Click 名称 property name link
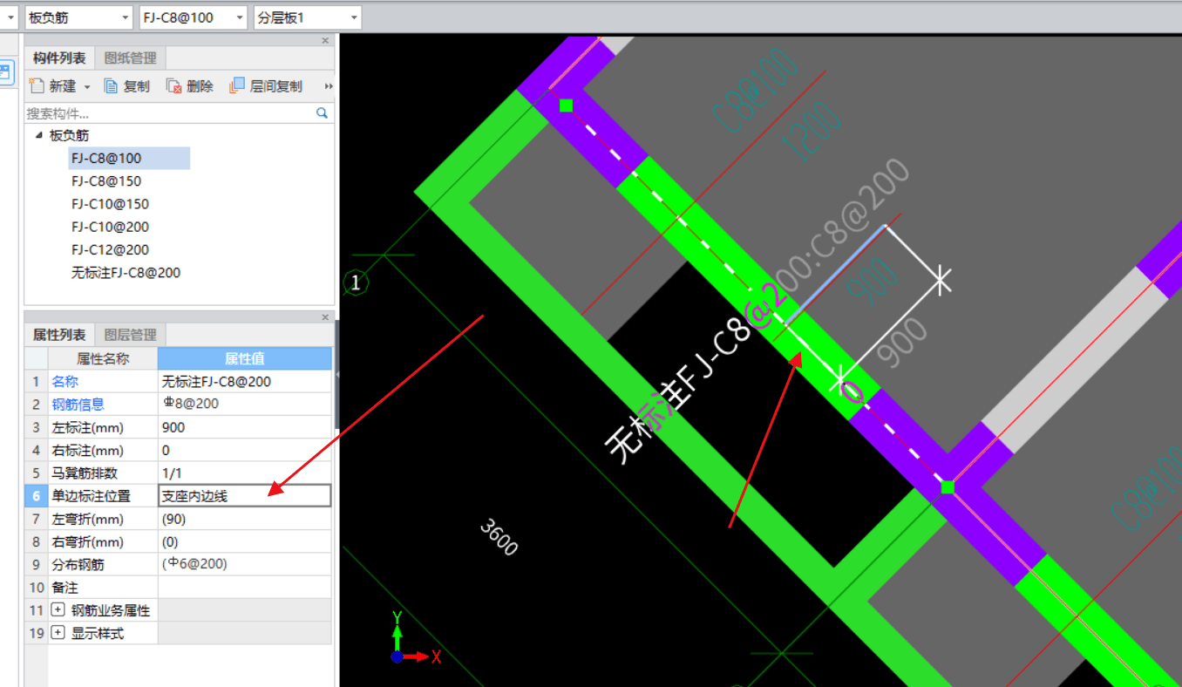Image resolution: width=1182 pixels, height=687 pixels. [65, 382]
